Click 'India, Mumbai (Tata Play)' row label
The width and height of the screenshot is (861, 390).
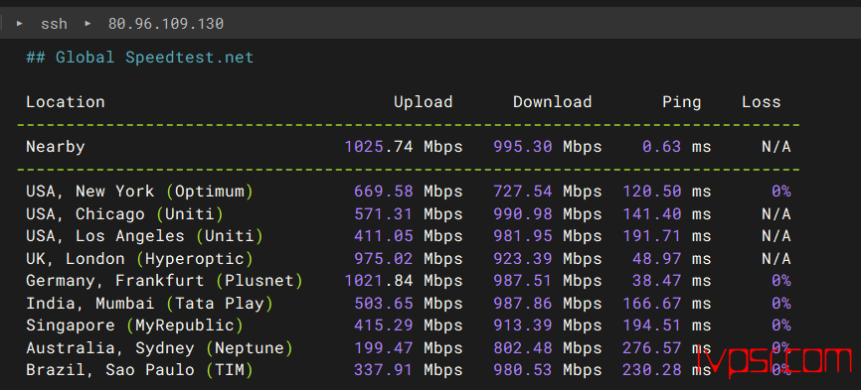(149, 304)
